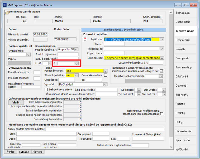Open the Typ daň.ident. dropdown
Image resolution: width=200 pixels, height=159 pixels.
139,94
